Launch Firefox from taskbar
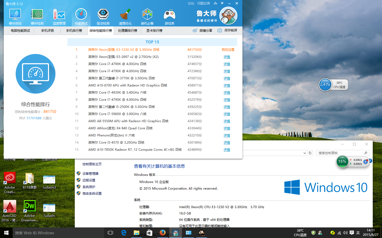Screen dimensions: 382x238 click(163, 233)
